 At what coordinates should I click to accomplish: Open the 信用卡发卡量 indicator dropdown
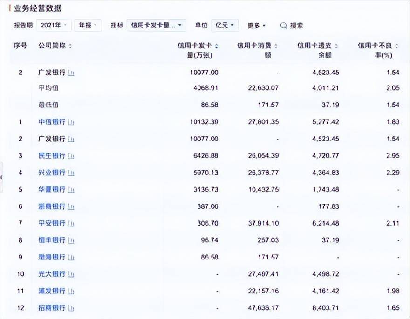(x=157, y=25)
